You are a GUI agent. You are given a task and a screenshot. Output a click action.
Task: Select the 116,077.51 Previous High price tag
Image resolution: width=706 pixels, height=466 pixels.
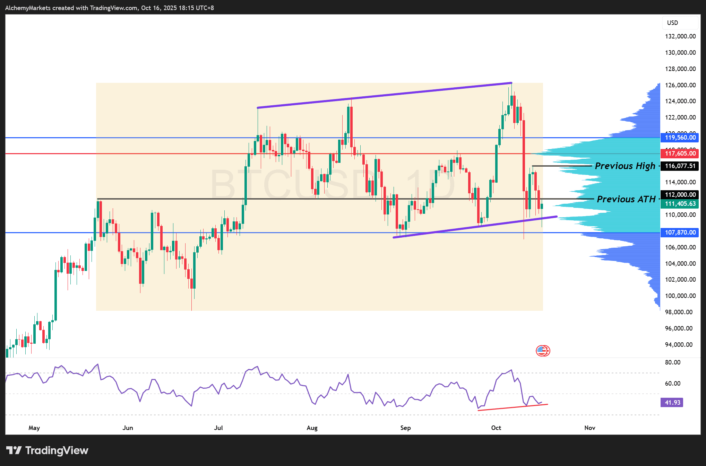tap(680, 166)
